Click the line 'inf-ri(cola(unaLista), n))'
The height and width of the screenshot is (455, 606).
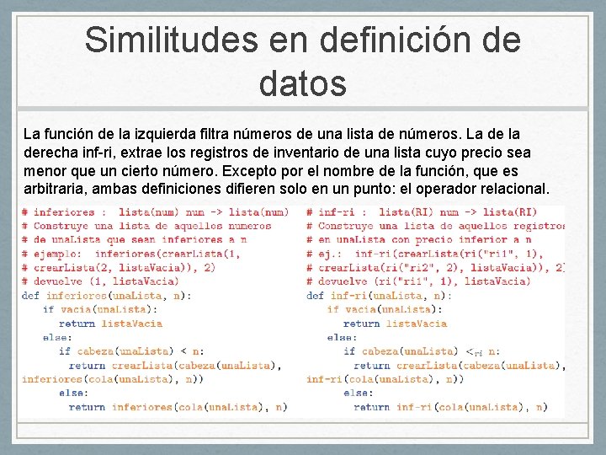pyautogui.click(x=385, y=379)
